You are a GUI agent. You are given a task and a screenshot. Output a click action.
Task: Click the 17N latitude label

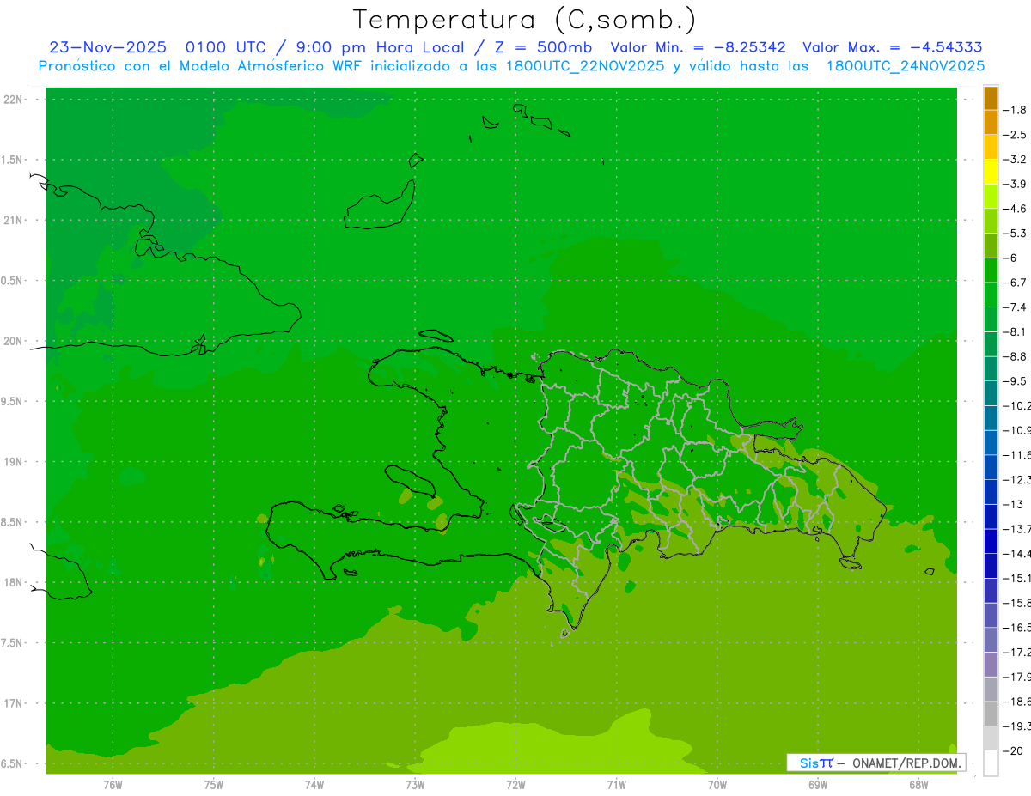click(15, 703)
